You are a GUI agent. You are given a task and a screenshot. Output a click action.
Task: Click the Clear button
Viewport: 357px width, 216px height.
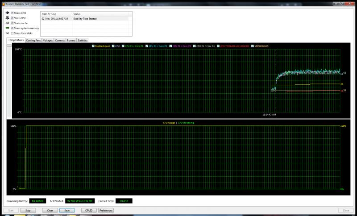[50, 211]
